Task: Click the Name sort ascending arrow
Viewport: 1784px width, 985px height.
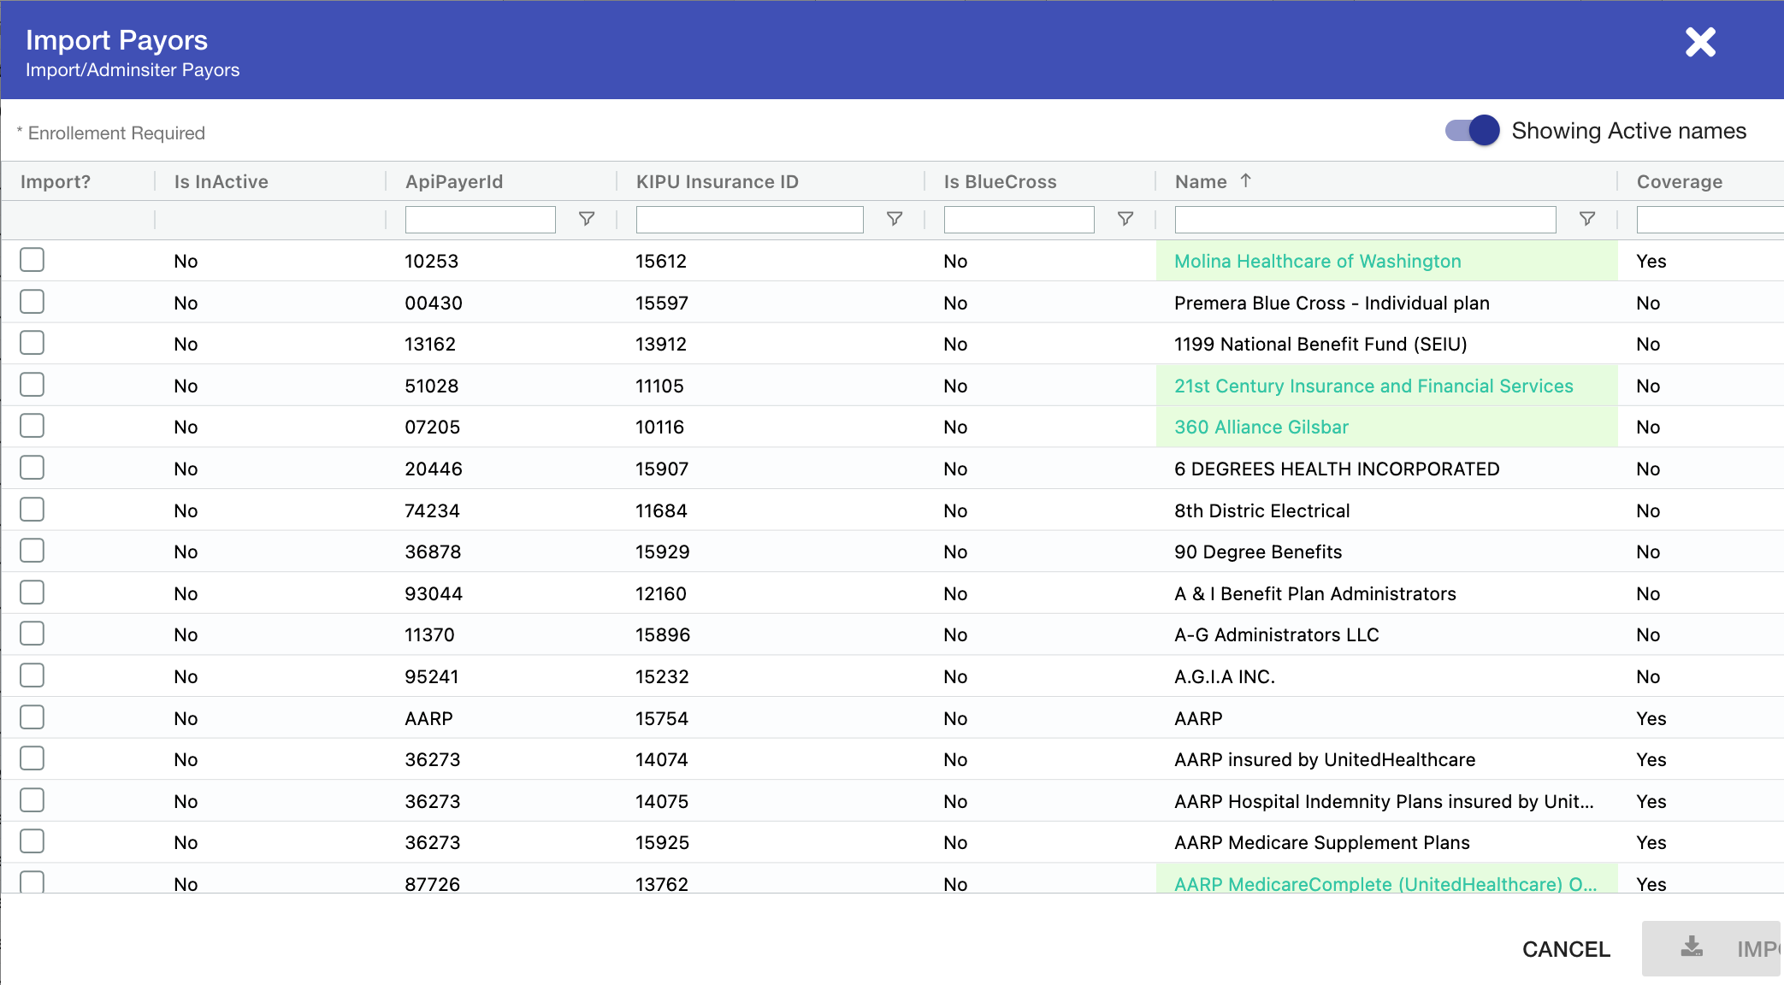Action: [1246, 180]
